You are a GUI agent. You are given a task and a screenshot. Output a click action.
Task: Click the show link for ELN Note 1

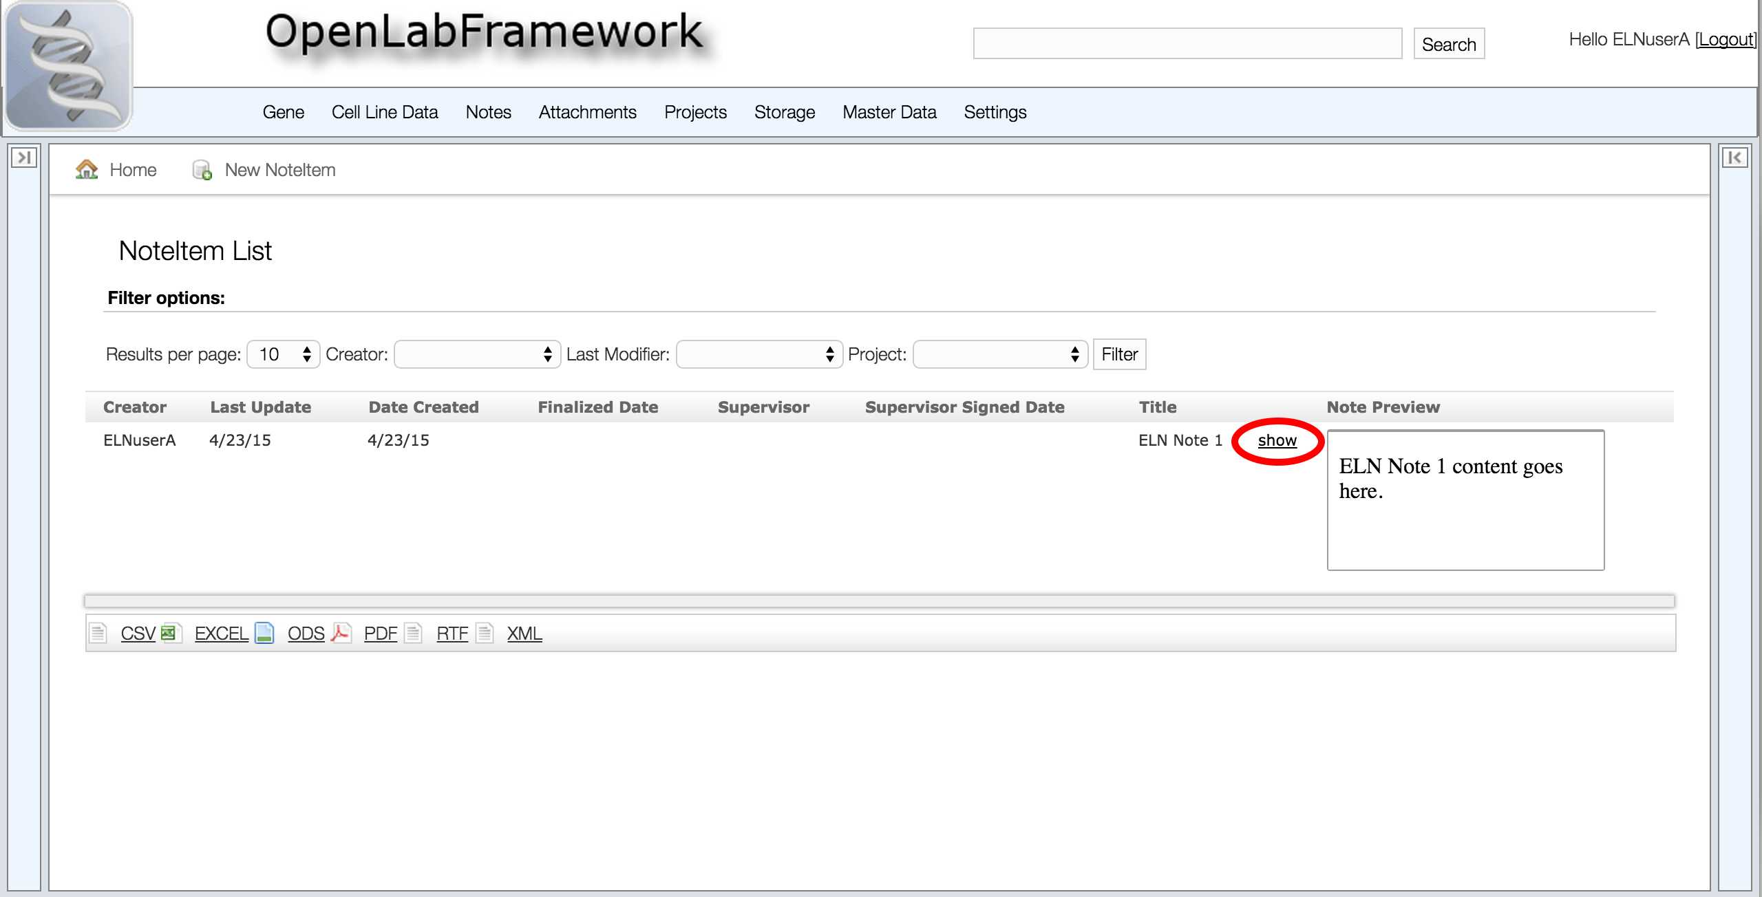coord(1277,440)
